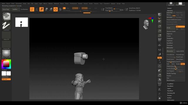This screenshot has width=188, height=105.
Task: Select the Draw mode icon
Action: tap(37, 9)
